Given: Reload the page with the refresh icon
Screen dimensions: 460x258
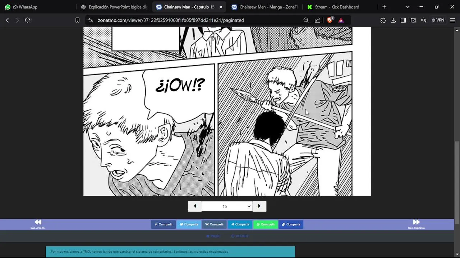Looking at the screenshot, I should pos(27,20).
